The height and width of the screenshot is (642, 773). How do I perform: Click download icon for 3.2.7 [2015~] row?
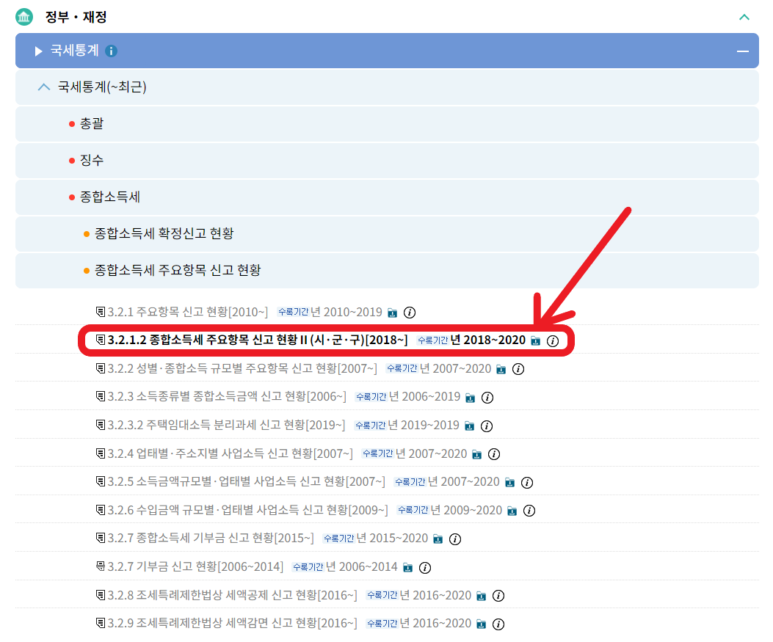438,539
